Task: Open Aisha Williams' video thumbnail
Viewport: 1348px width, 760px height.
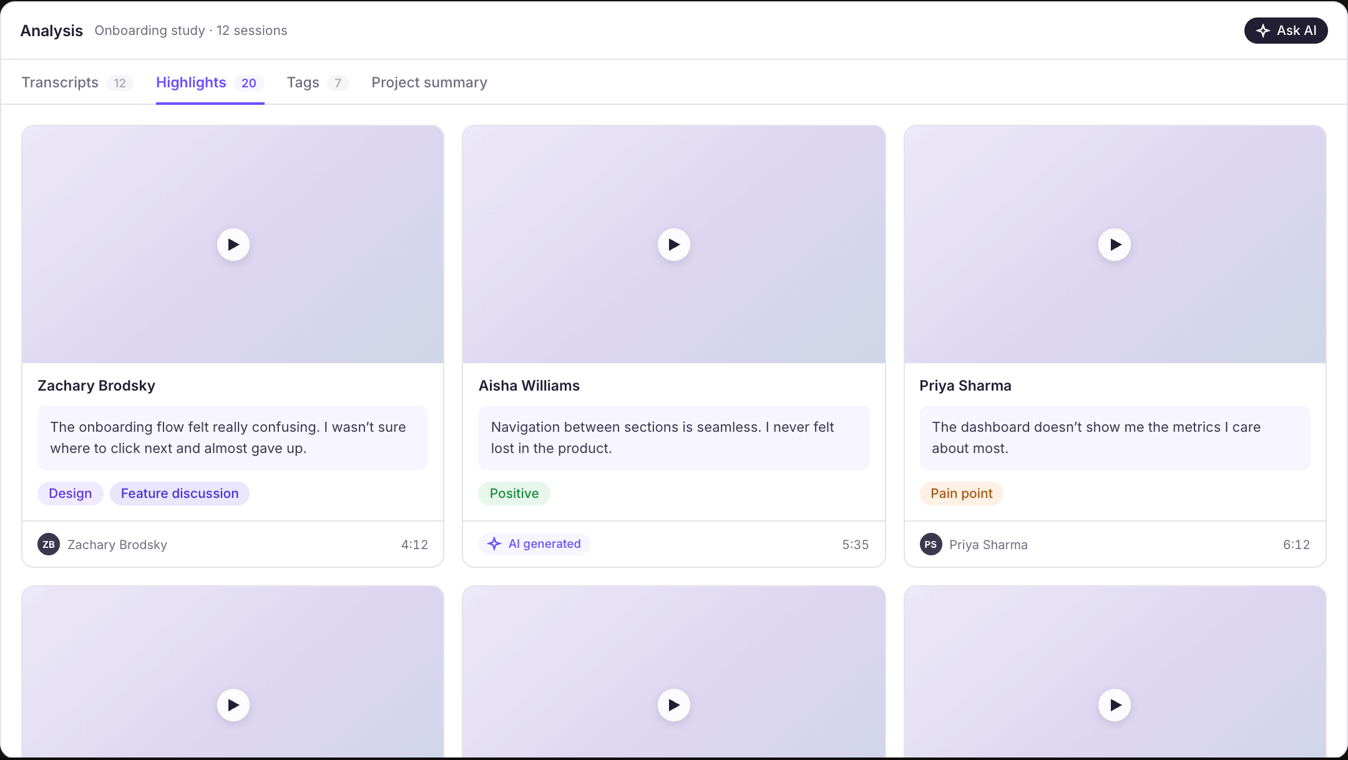Action: pyautogui.click(x=674, y=245)
